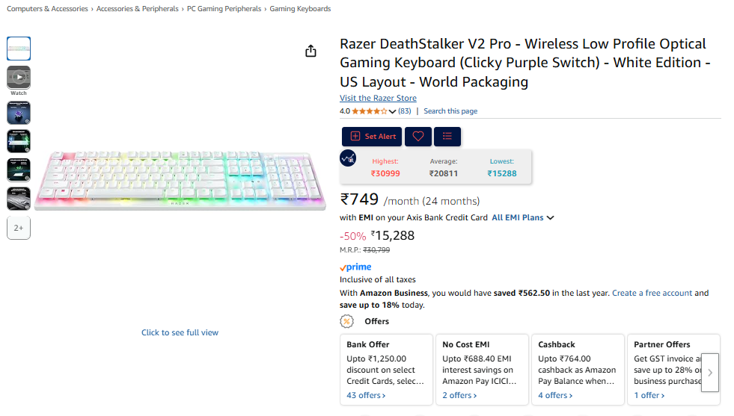Open the star rating breakdown dropdown
Image resolution: width=734 pixels, height=416 pixels.
click(x=392, y=111)
